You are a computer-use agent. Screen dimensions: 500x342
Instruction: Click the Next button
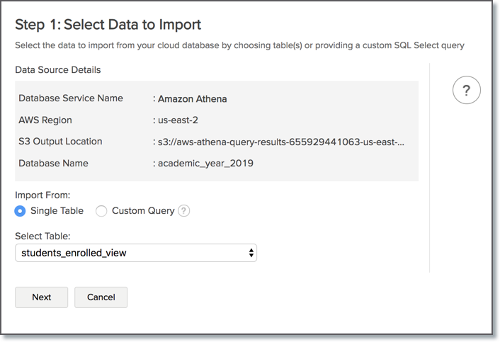[x=41, y=297]
